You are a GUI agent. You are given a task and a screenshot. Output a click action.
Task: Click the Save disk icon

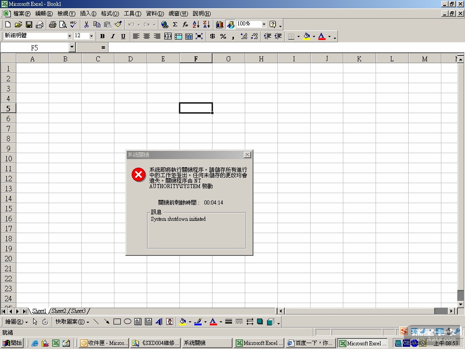(x=29, y=25)
